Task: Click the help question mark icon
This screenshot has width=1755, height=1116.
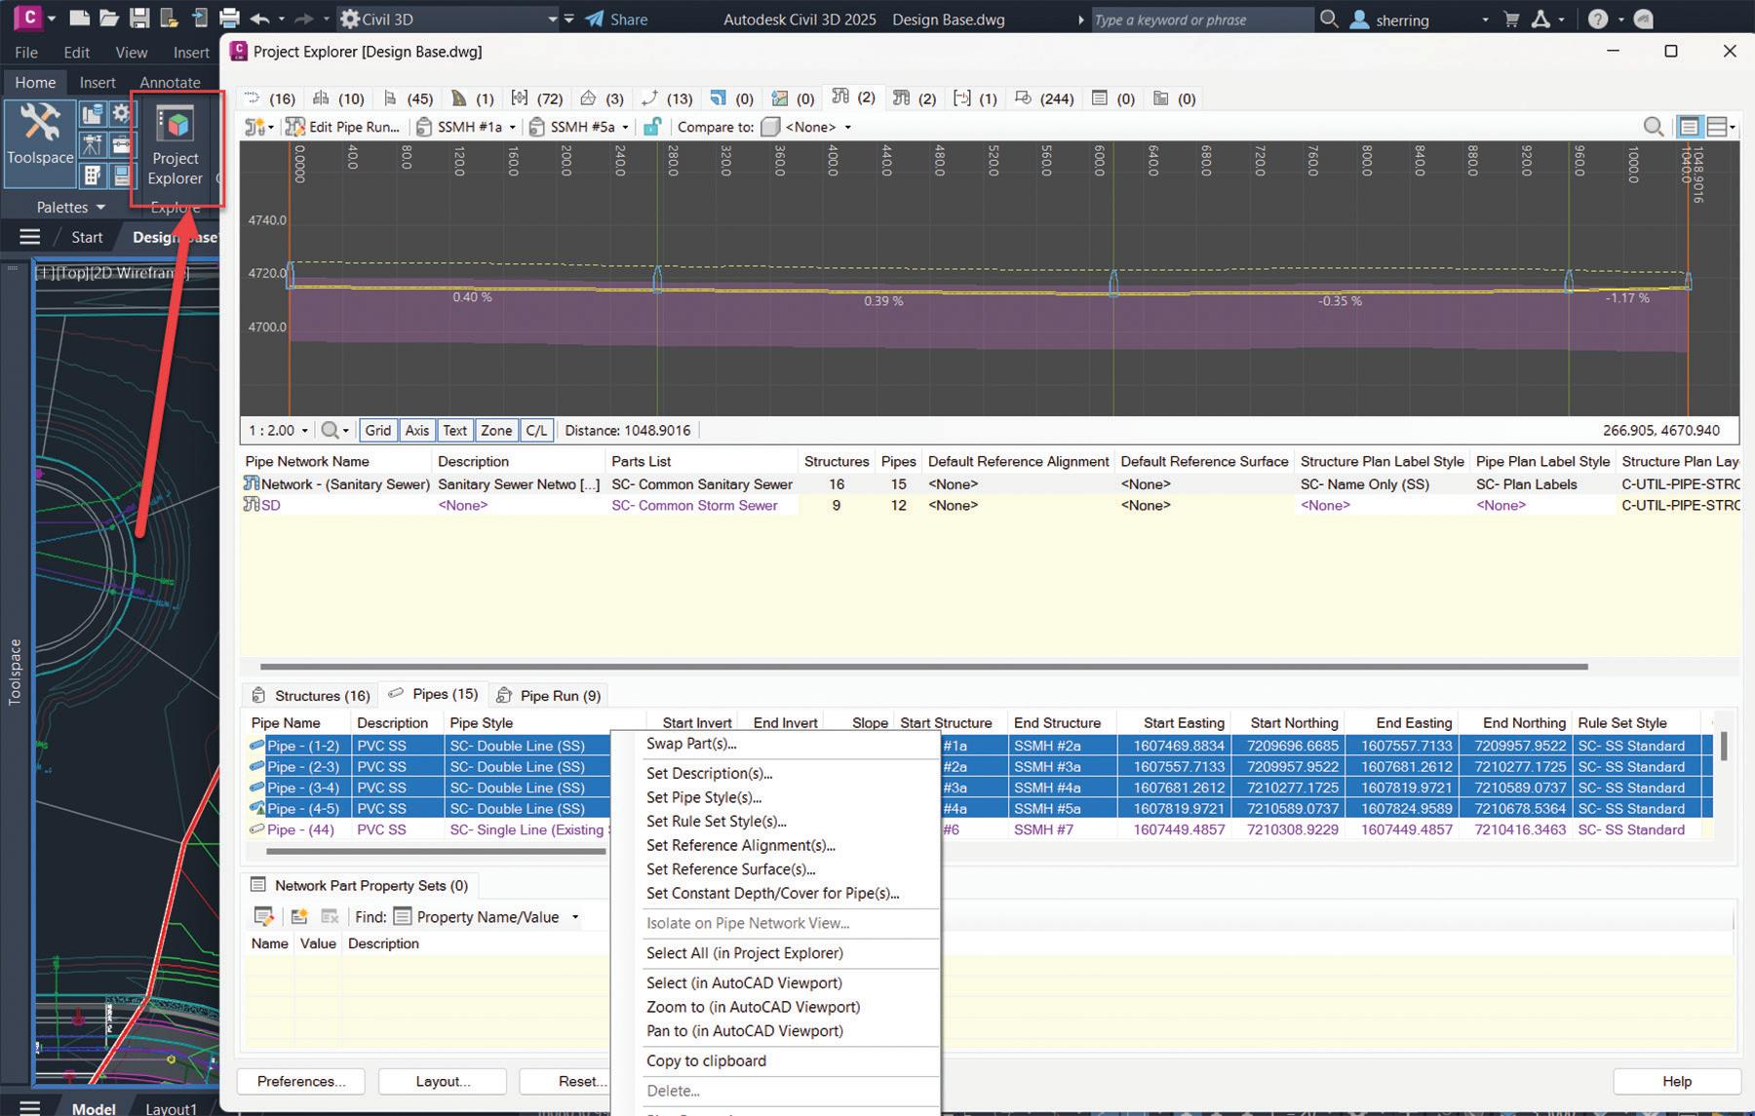Action: pyautogui.click(x=1597, y=19)
